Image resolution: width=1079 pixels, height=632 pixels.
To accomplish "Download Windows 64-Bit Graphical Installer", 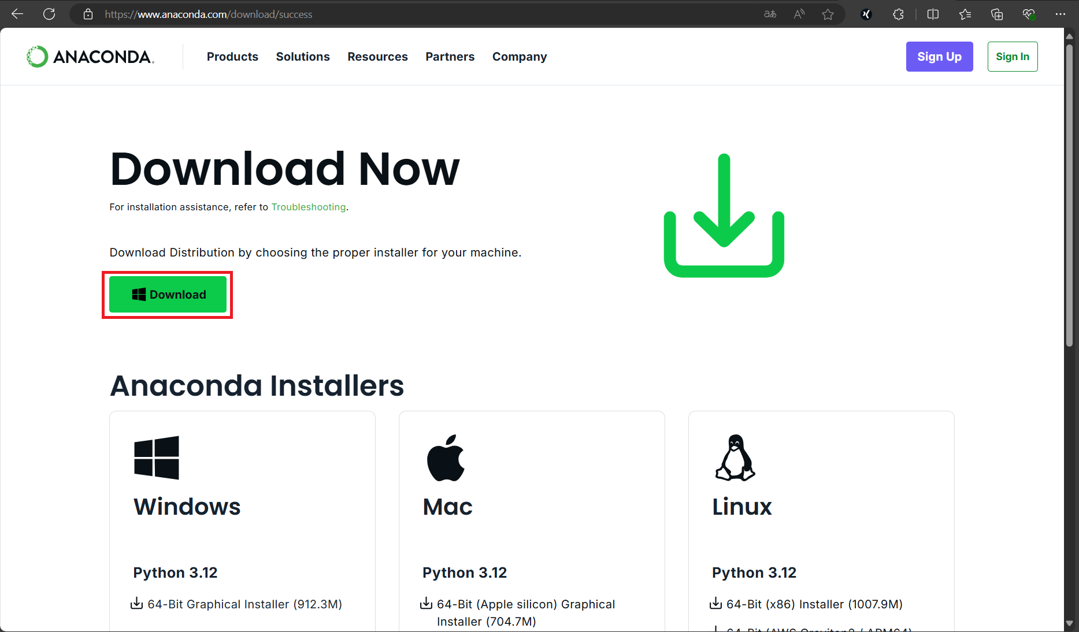I will point(244,604).
